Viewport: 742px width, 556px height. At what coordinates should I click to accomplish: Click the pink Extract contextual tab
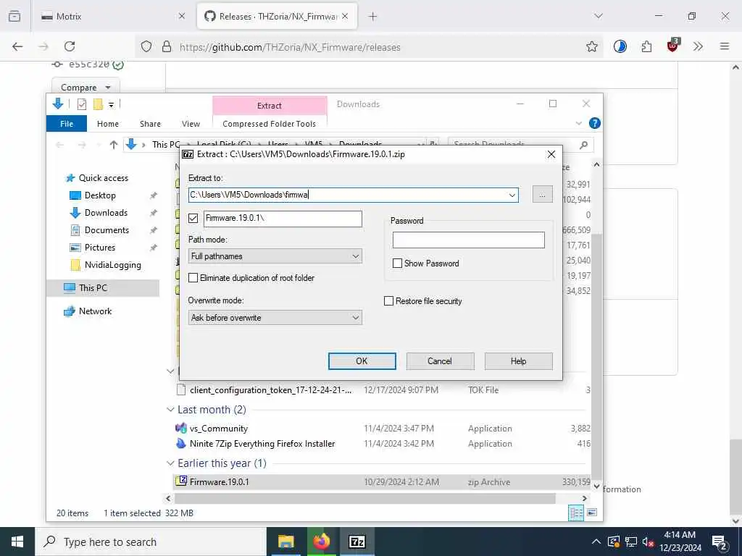tap(270, 106)
